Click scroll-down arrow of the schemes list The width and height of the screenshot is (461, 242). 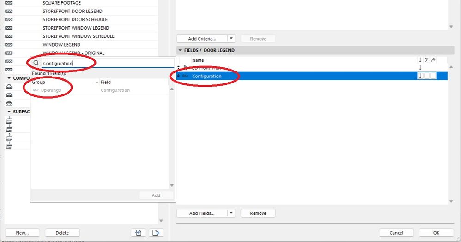161,221
